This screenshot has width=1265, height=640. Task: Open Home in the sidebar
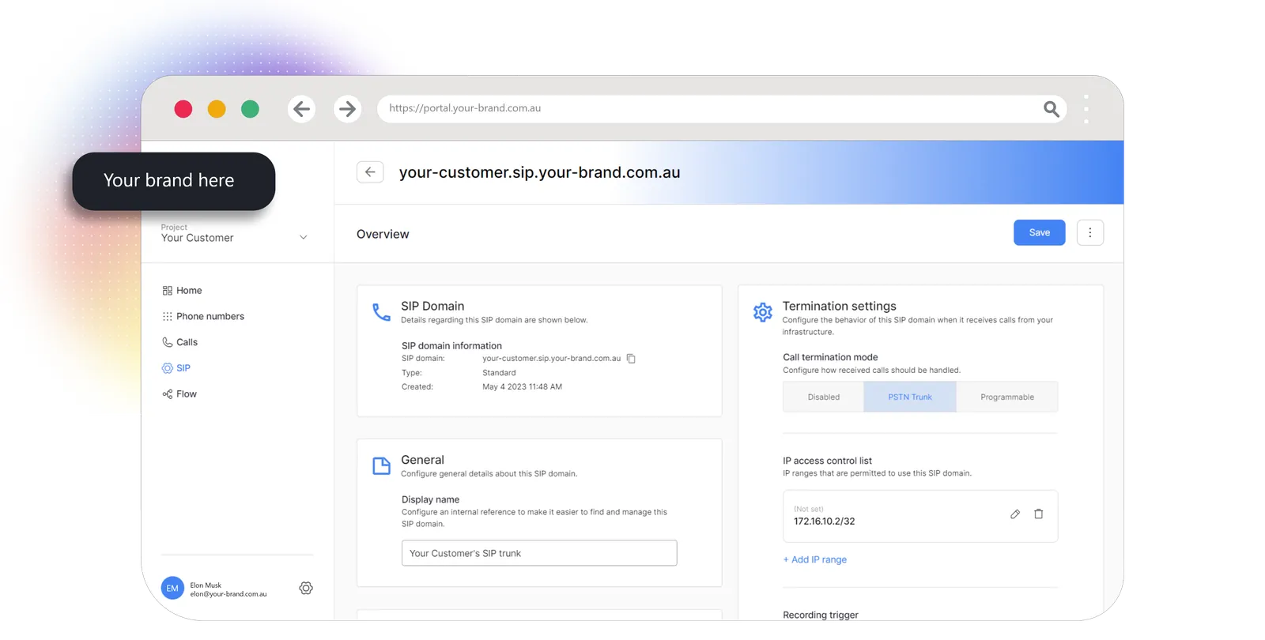(182, 291)
